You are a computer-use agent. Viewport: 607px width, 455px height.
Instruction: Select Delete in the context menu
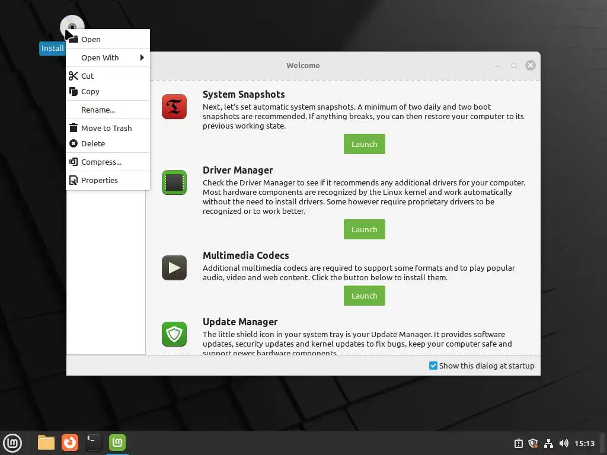click(108, 143)
